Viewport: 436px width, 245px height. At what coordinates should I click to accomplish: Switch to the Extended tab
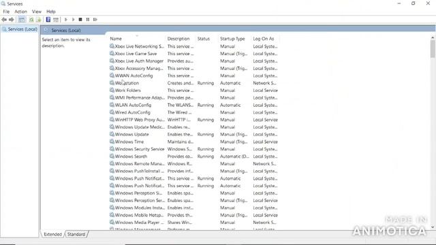[53, 234]
